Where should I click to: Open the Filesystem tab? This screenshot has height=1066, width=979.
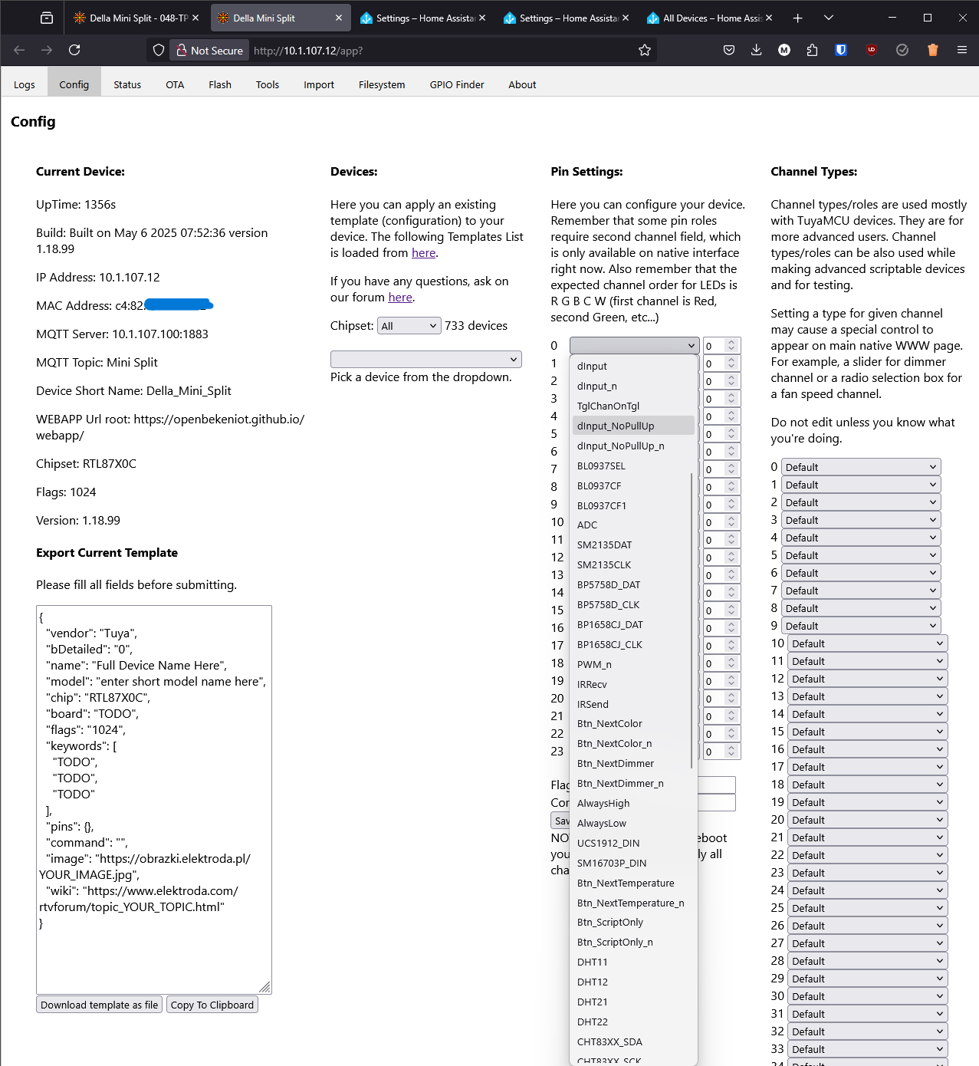click(382, 84)
